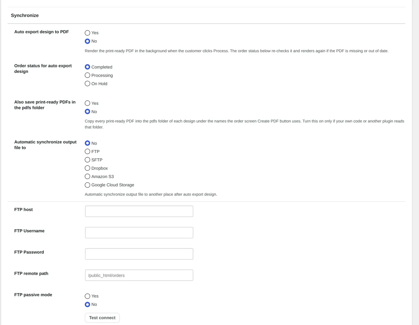
Task: Click the 'Auto export design to PDF' label
Action: (x=42, y=32)
